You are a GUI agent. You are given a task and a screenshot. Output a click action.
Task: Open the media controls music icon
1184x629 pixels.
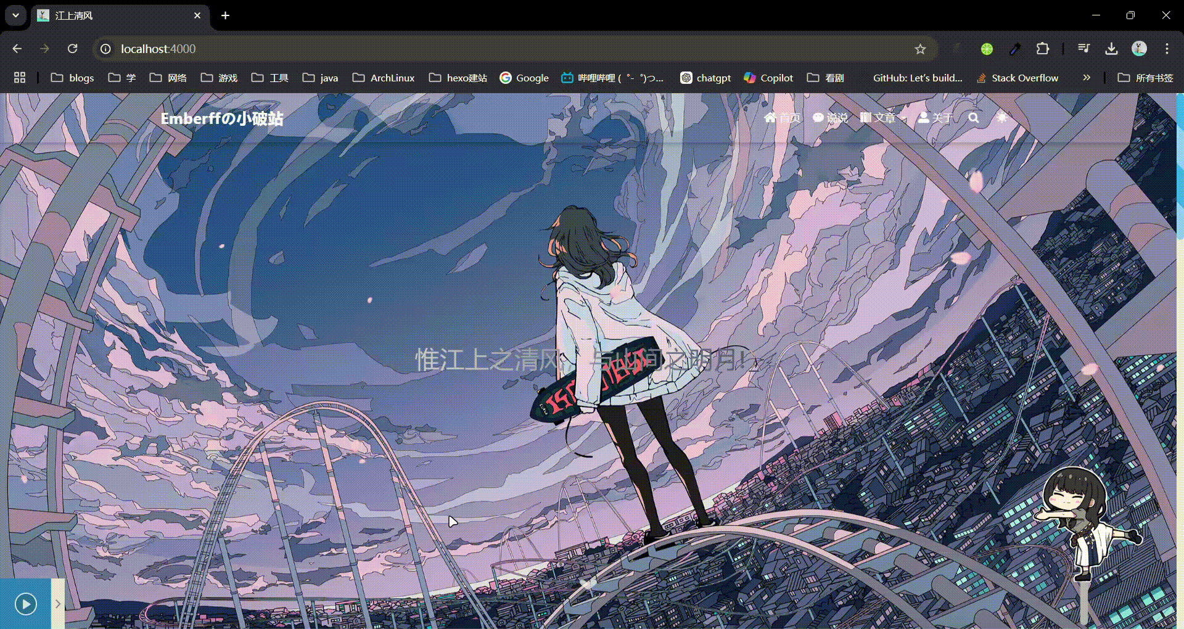tap(1083, 49)
